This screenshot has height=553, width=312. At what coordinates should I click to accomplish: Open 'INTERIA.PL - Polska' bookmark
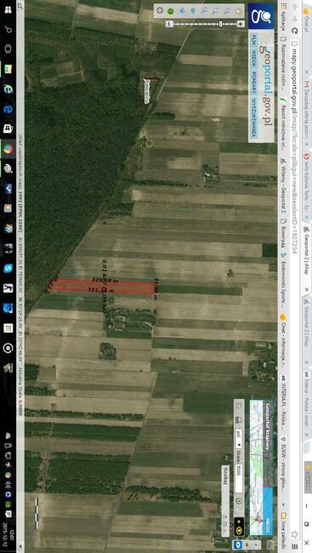[x=283, y=402]
